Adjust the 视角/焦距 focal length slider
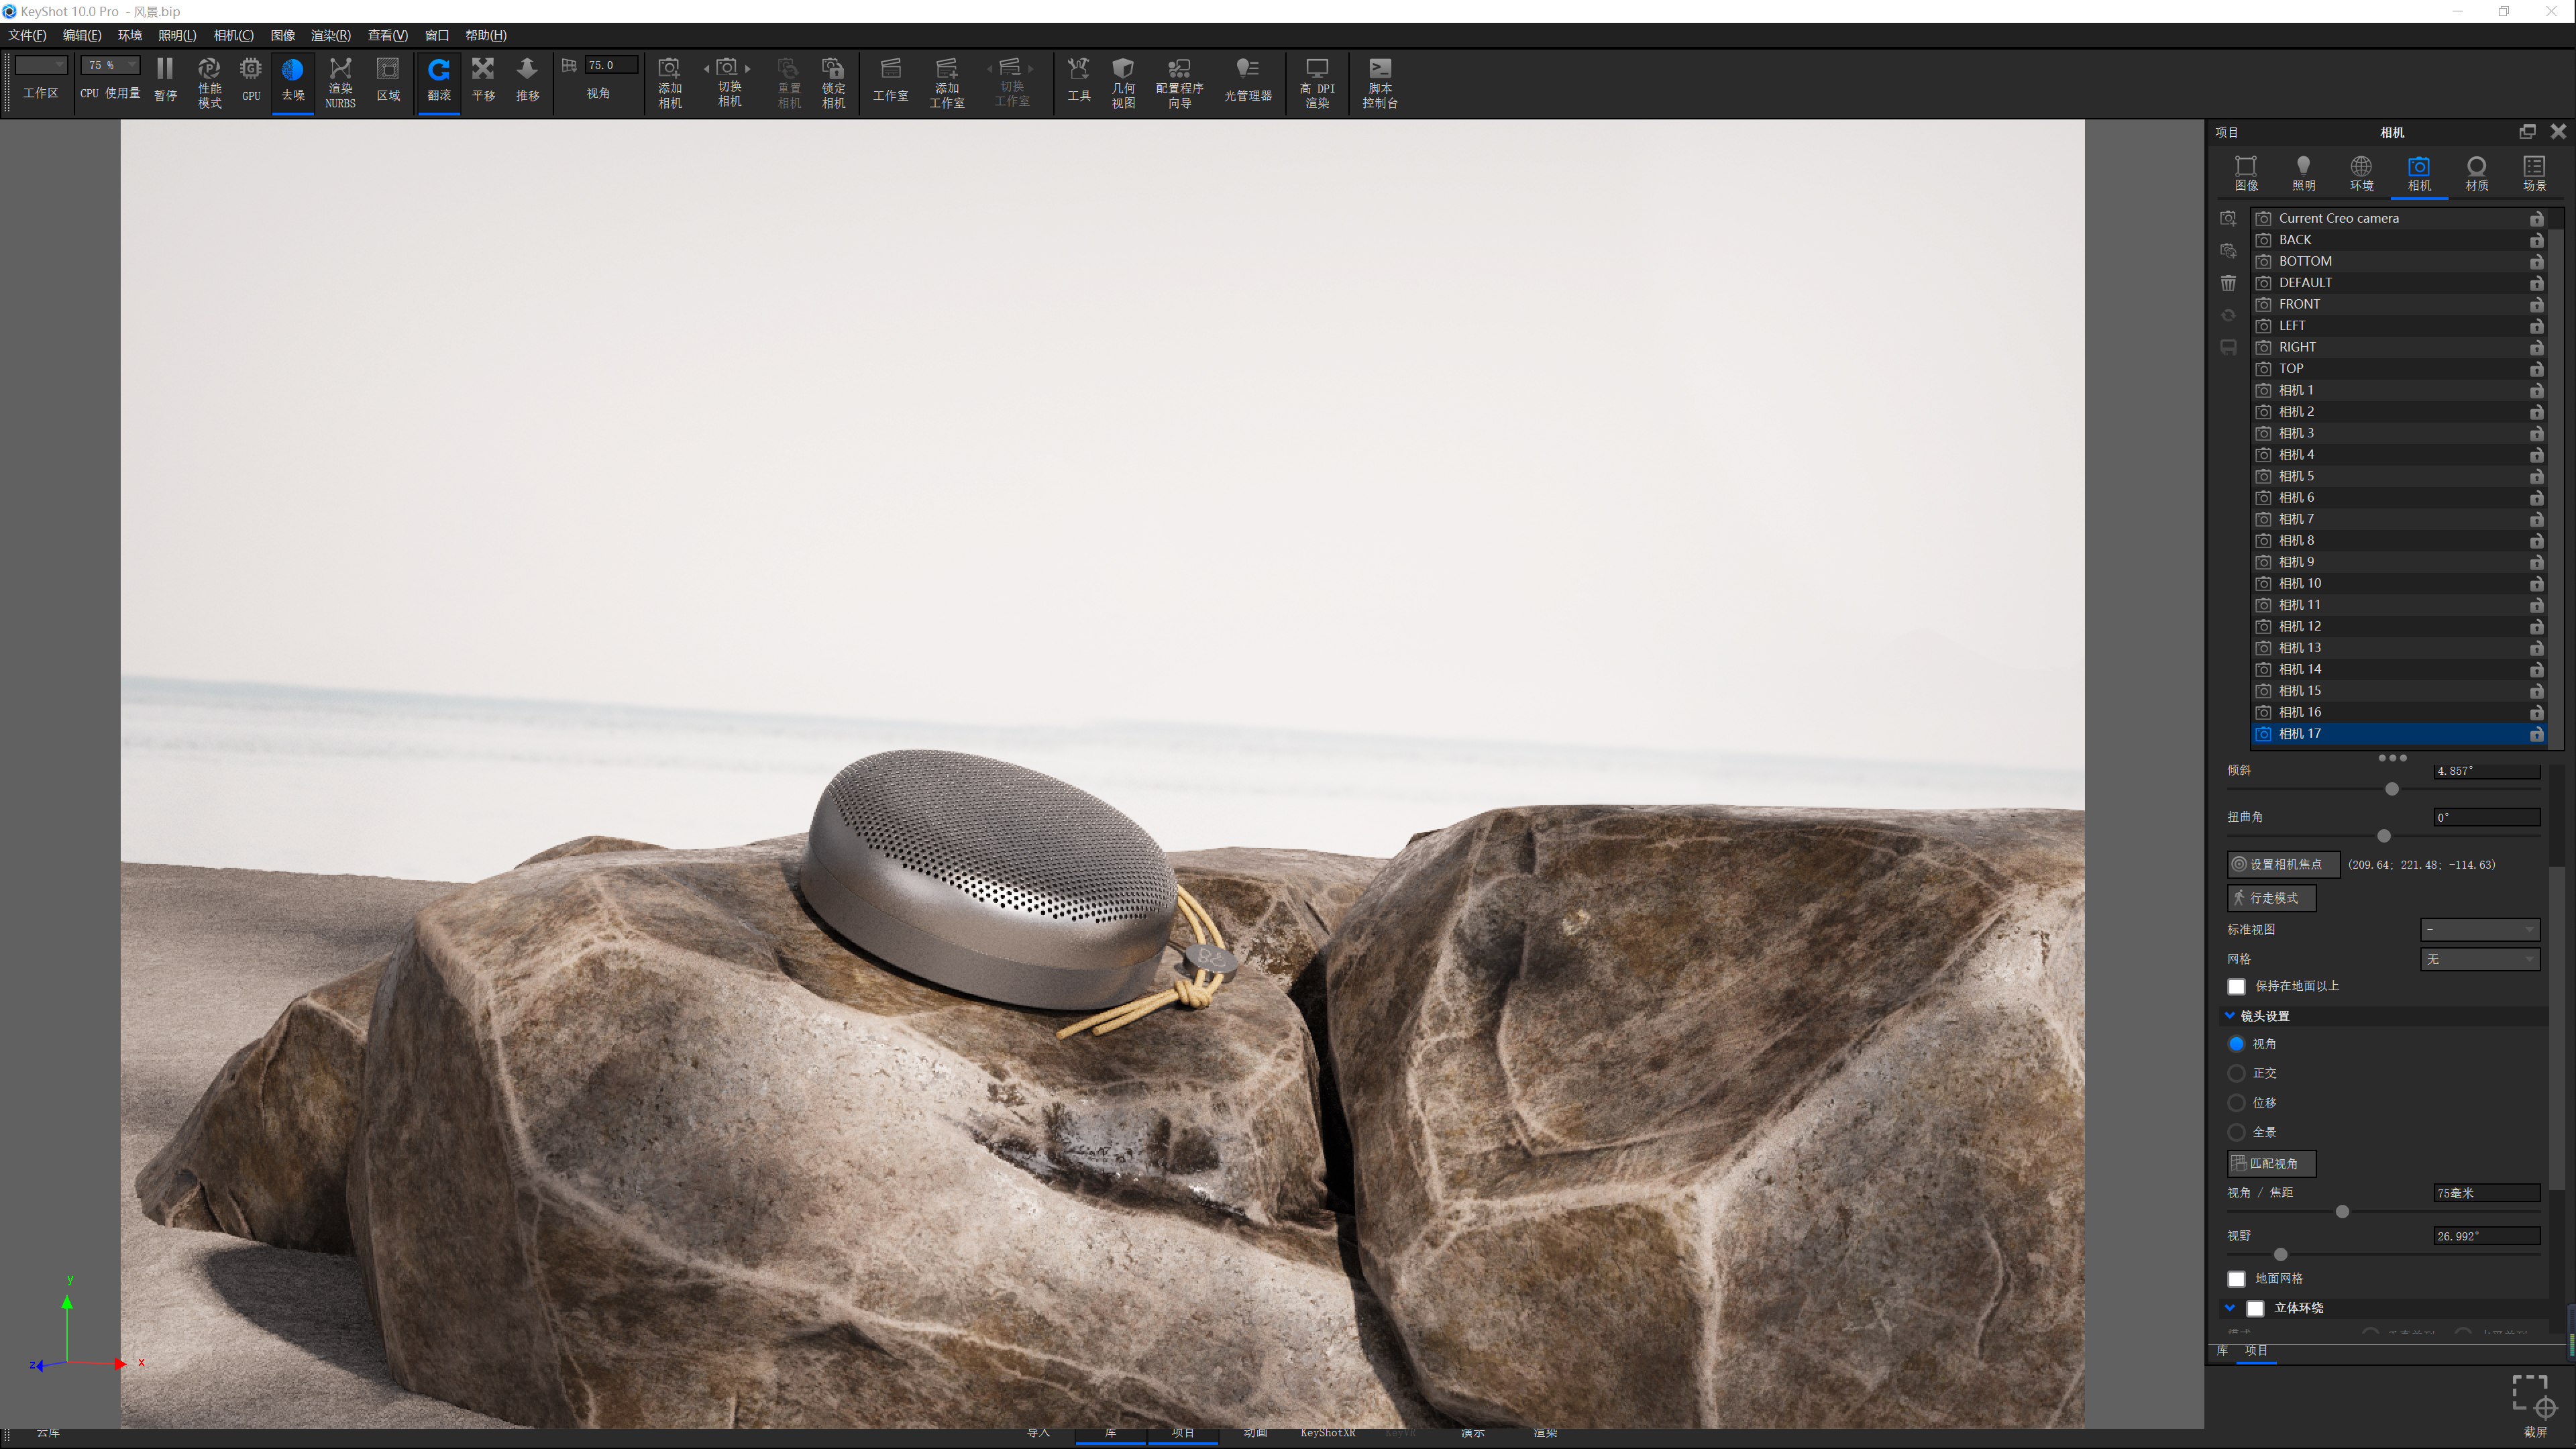Viewport: 2576px width, 1449px height. (x=2343, y=1211)
